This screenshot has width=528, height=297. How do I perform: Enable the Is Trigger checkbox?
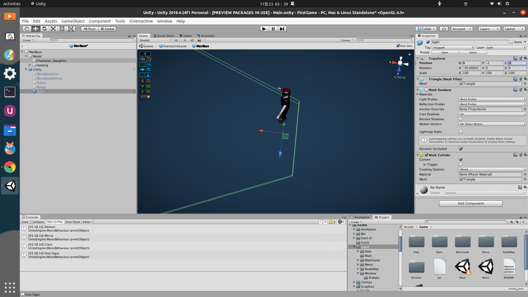click(461, 164)
